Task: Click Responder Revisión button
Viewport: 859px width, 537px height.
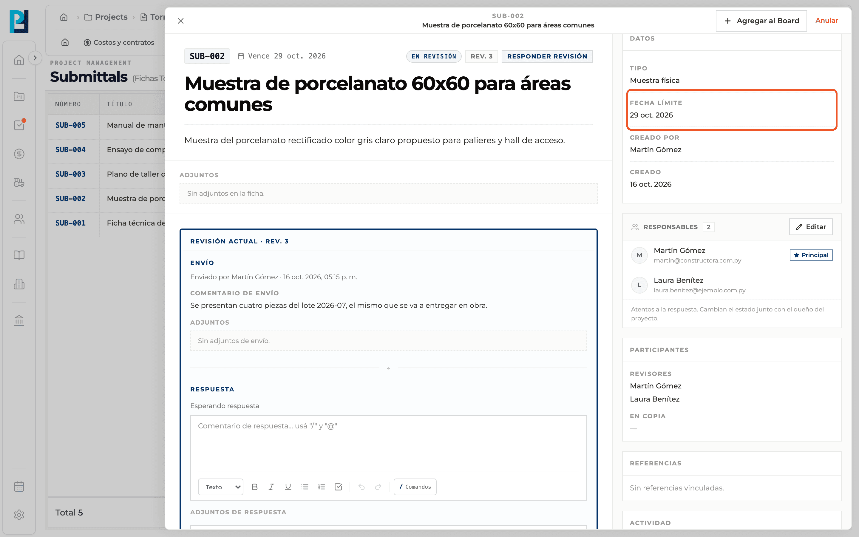Action: click(x=547, y=56)
